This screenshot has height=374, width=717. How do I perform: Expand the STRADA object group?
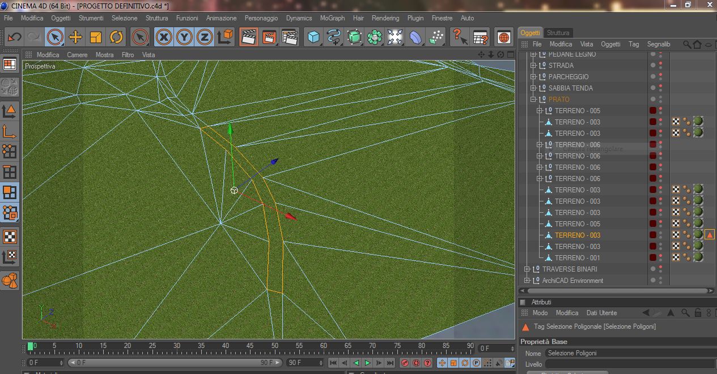tap(533, 66)
